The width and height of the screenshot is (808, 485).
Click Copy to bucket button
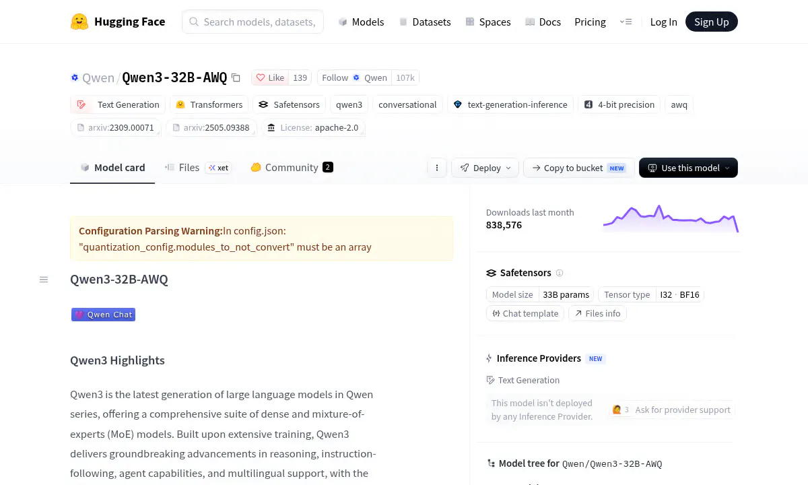[579, 168]
